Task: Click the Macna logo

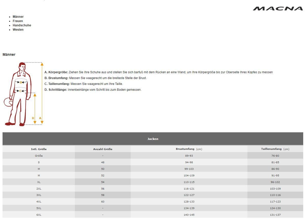Action: point(278,9)
